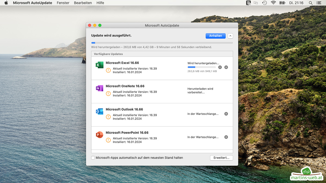Image resolution: width=326 pixels, height=183 pixels.
Task: Close the Microsoft AutoUpdate window
Action: [90, 25]
